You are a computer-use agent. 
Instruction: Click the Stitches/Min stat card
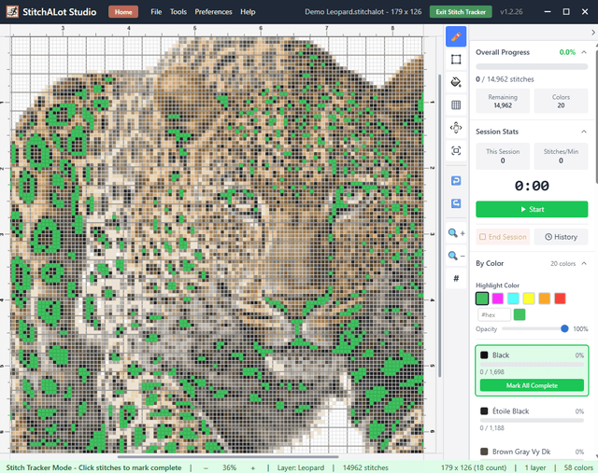[x=561, y=156]
